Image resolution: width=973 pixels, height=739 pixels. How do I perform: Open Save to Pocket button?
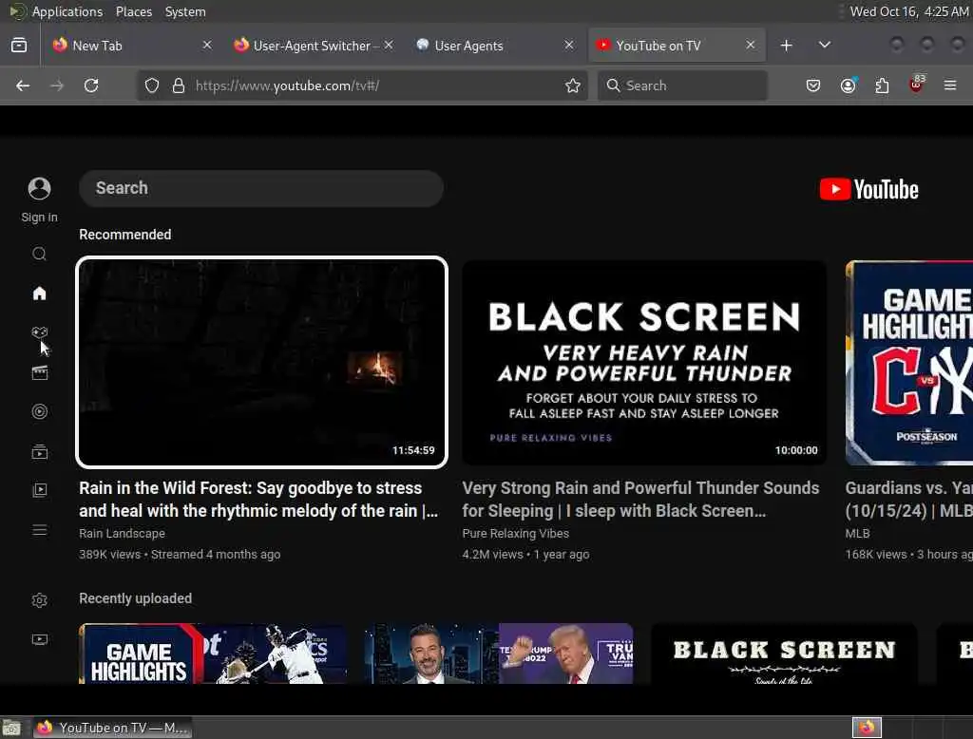[813, 85]
